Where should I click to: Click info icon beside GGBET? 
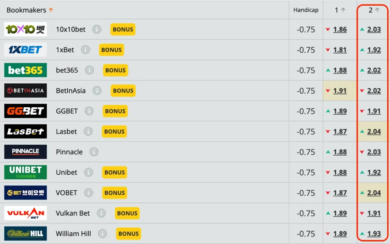click(x=89, y=111)
